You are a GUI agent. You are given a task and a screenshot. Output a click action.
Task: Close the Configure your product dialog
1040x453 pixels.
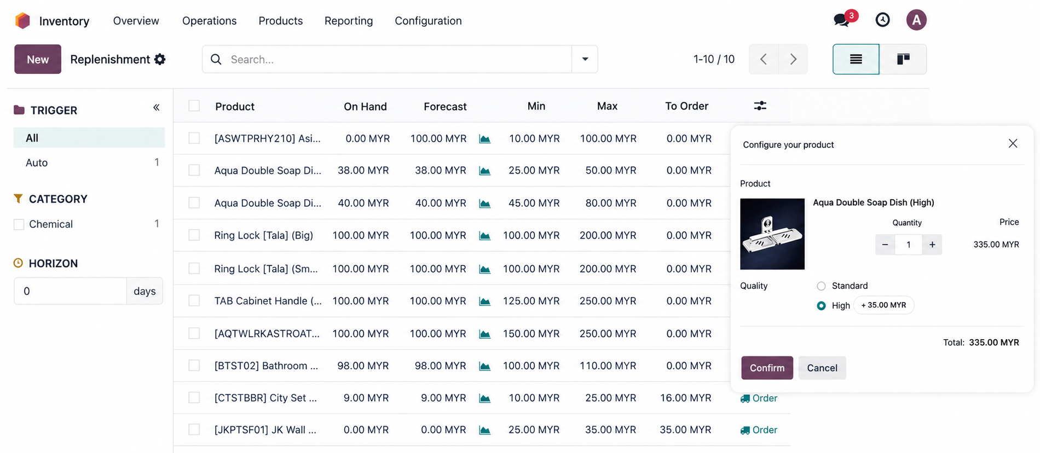point(1013,143)
